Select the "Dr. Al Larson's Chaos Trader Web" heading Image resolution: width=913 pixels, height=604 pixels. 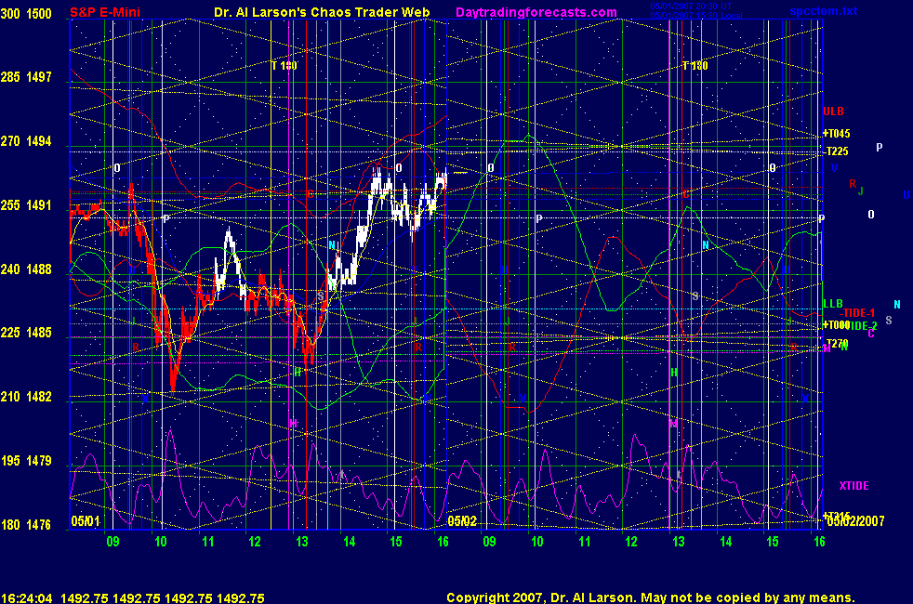coord(322,12)
